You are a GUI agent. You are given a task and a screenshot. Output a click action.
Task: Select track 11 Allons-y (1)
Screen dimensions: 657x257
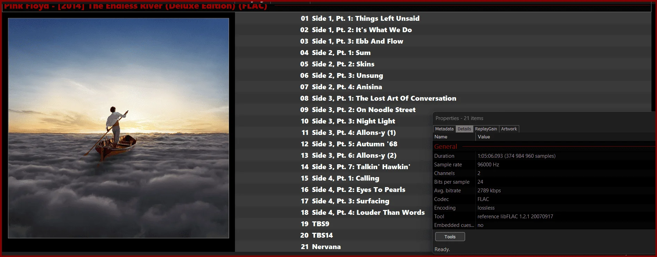[x=348, y=132]
